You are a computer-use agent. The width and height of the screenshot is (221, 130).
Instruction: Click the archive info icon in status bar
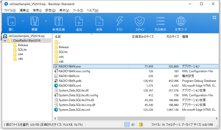coord(141,124)
